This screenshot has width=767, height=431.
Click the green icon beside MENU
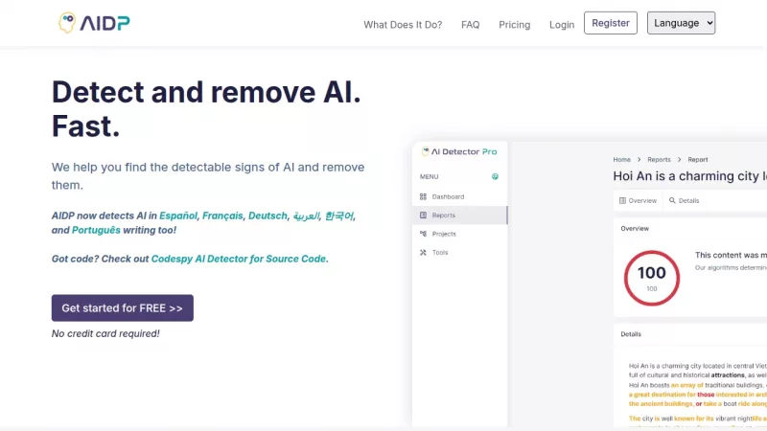click(495, 176)
